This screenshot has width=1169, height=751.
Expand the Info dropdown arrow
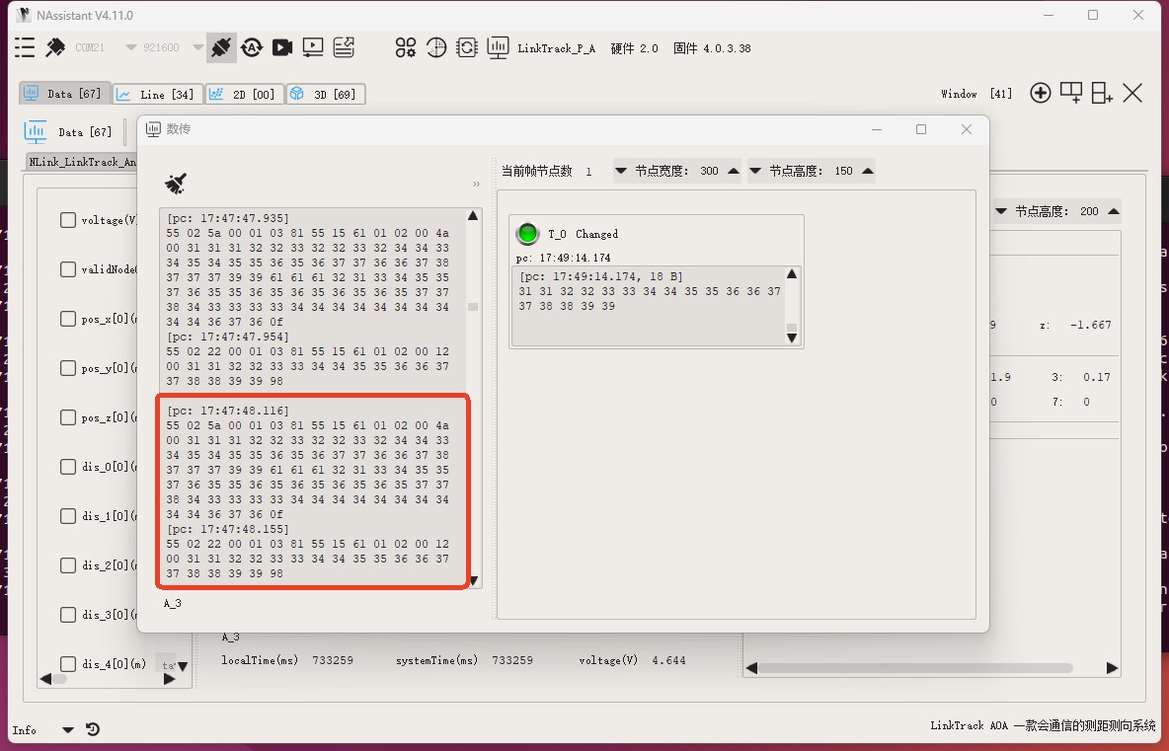pyautogui.click(x=68, y=730)
